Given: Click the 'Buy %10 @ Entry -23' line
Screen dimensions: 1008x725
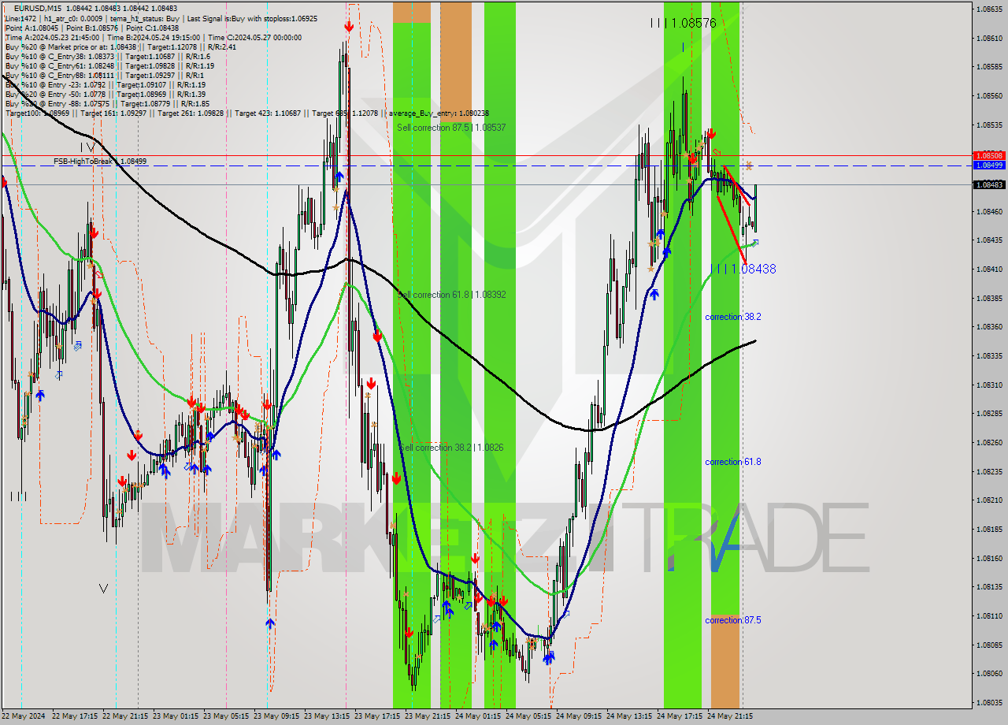Looking at the screenshot, I should click(x=106, y=84).
